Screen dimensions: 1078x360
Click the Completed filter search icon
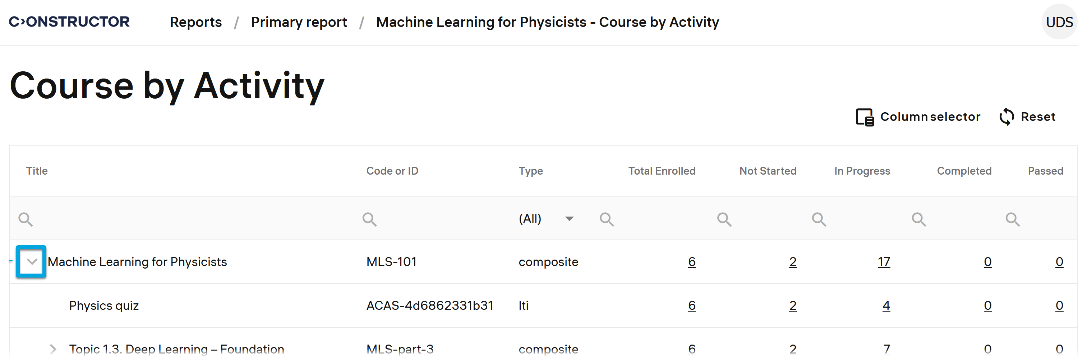pos(919,219)
